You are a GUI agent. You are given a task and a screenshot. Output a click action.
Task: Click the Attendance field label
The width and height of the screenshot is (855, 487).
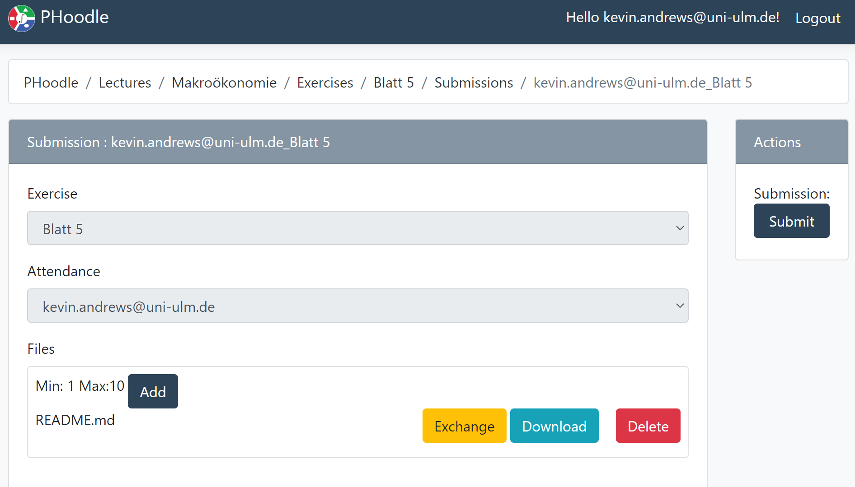point(64,271)
